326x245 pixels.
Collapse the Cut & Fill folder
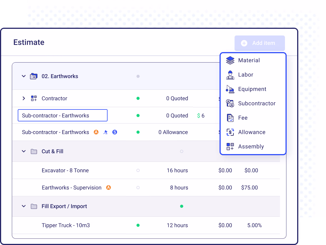click(x=24, y=151)
